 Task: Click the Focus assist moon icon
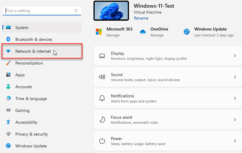click(x=102, y=120)
